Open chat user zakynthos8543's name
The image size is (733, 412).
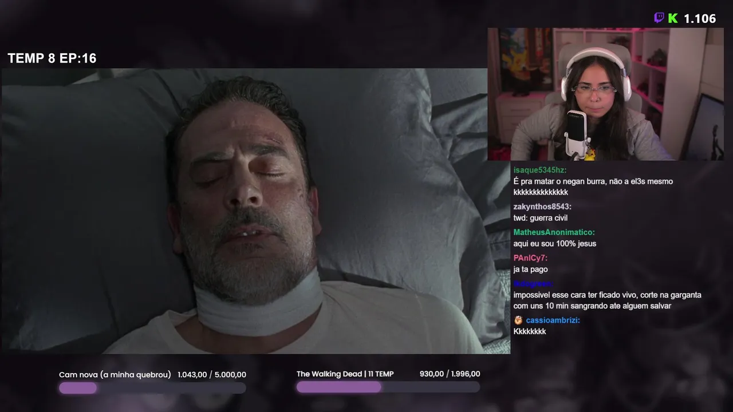pyautogui.click(x=542, y=207)
